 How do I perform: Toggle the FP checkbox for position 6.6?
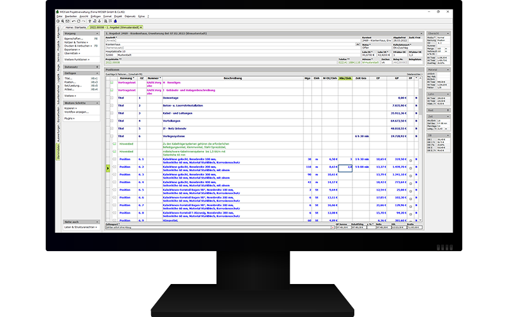[x=410, y=199]
